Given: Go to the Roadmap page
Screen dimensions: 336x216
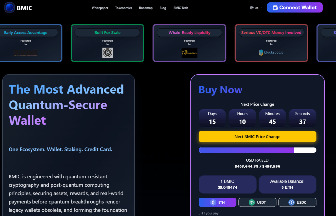Looking at the screenshot, I should pos(146,8).
